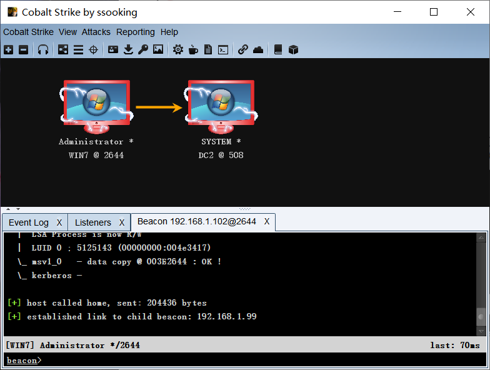Click the console scrollbar up arrow
This screenshot has height=370, width=490.
[x=481, y=237]
